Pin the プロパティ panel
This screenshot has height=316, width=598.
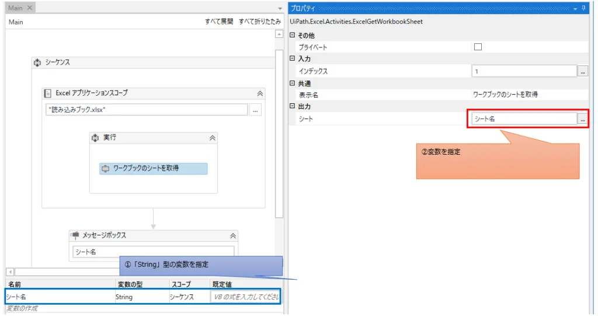click(583, 8)
